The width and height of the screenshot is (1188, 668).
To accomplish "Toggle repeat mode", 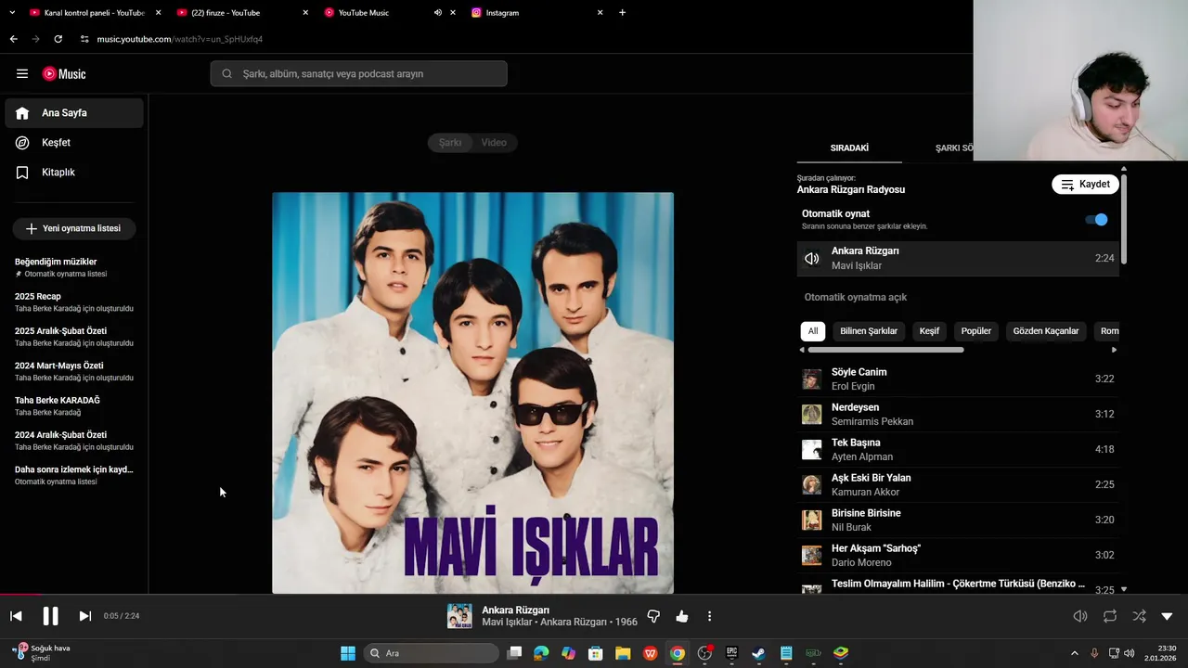I will pyautogui.click(x=1110, y=616).
